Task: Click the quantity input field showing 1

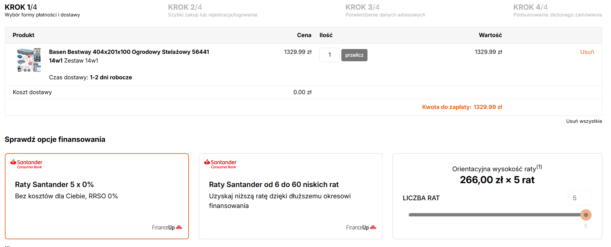Action: tap(329, 55)
